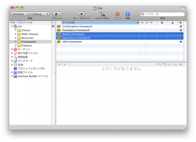Collapse the Cal project disclosure triangle
196x142 pixels.
(12, 26)
